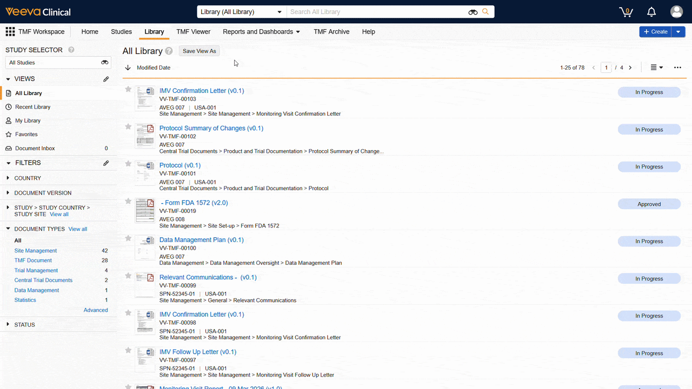692x389 pixels.
Task: Click the app grid icon beside TMF Workspace
Action: [10, 31]
